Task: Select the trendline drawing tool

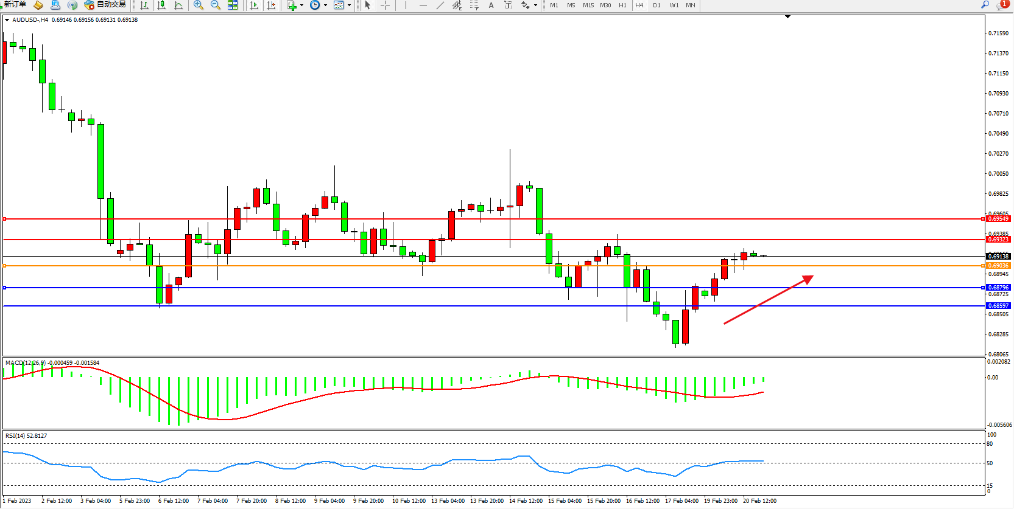Action: (x=440, y=5)
